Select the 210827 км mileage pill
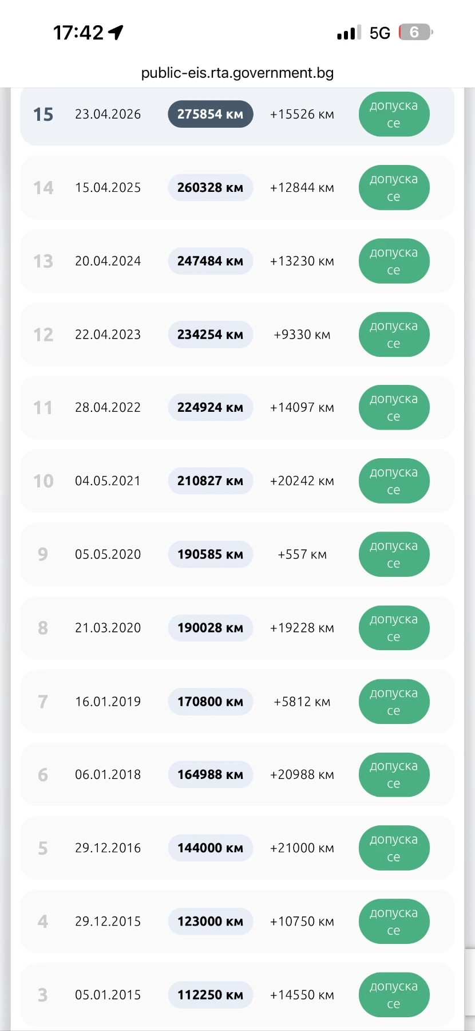 point(211,481)
